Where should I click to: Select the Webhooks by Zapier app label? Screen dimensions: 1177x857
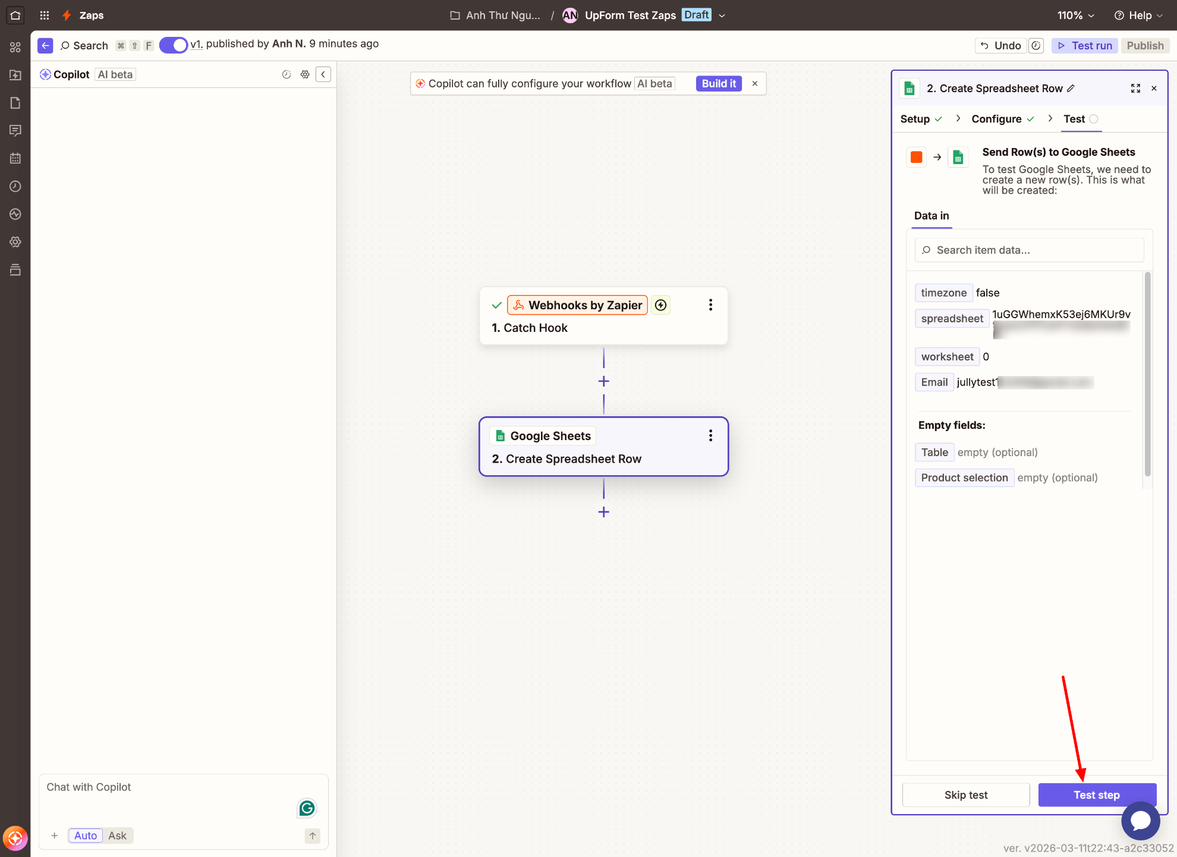(578, 305)
